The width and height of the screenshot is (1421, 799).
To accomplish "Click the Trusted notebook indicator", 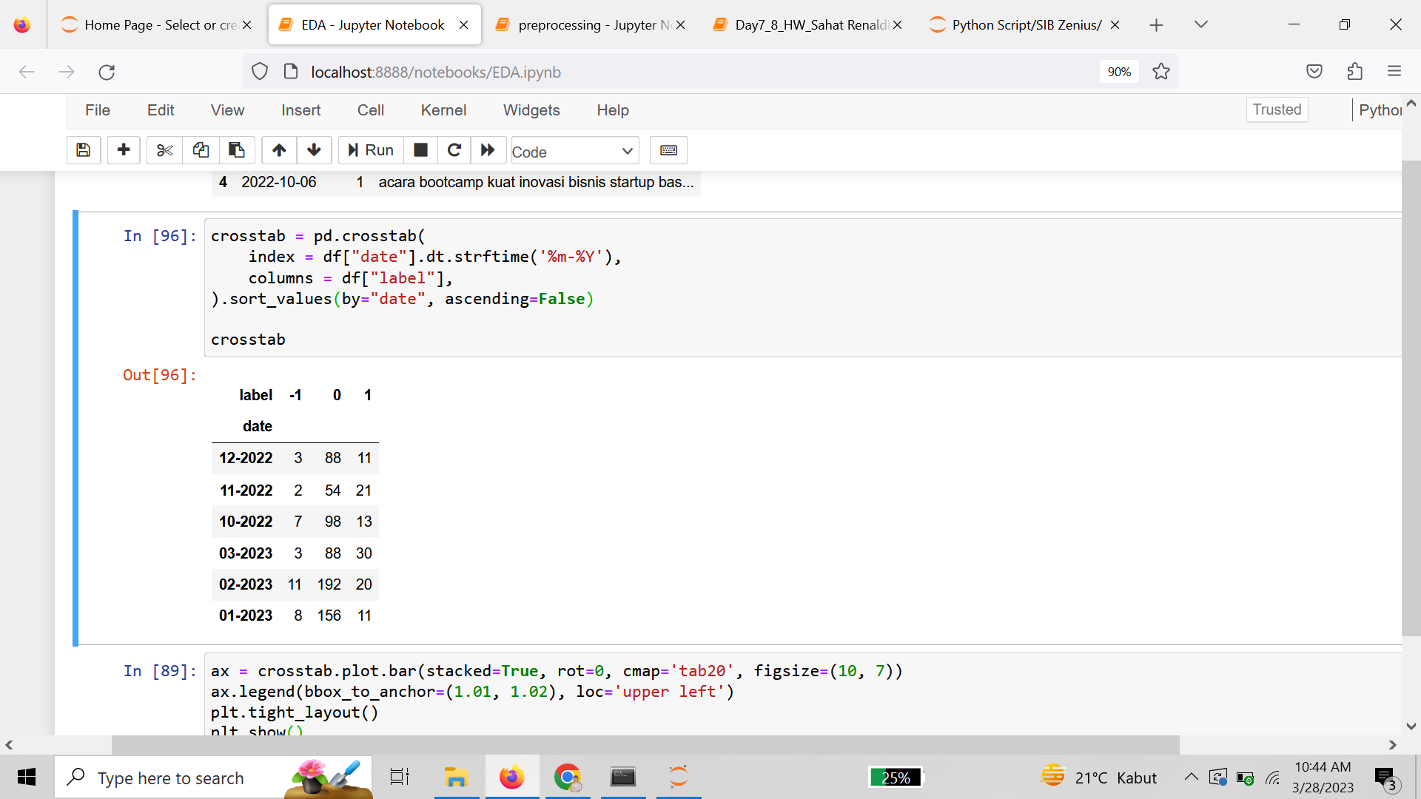I will 1277,109.
